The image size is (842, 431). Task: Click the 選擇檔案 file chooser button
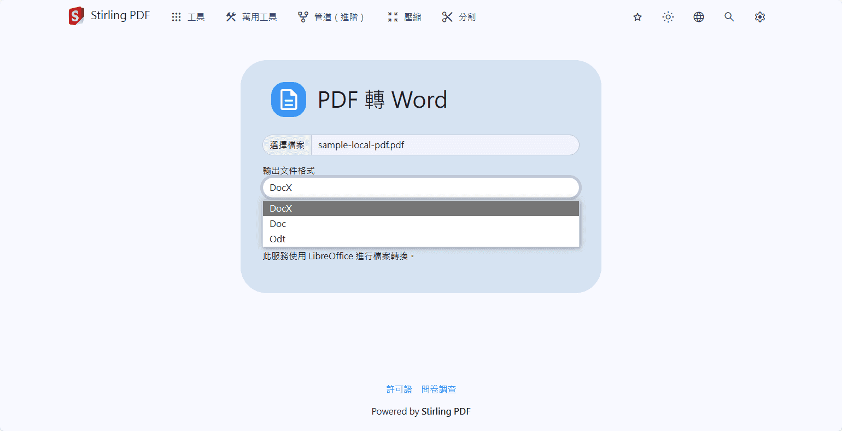click(x=287, y=145)
